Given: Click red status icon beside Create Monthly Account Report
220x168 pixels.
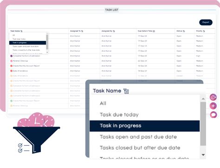Looking at the screenshot, I should pos(11,66).
